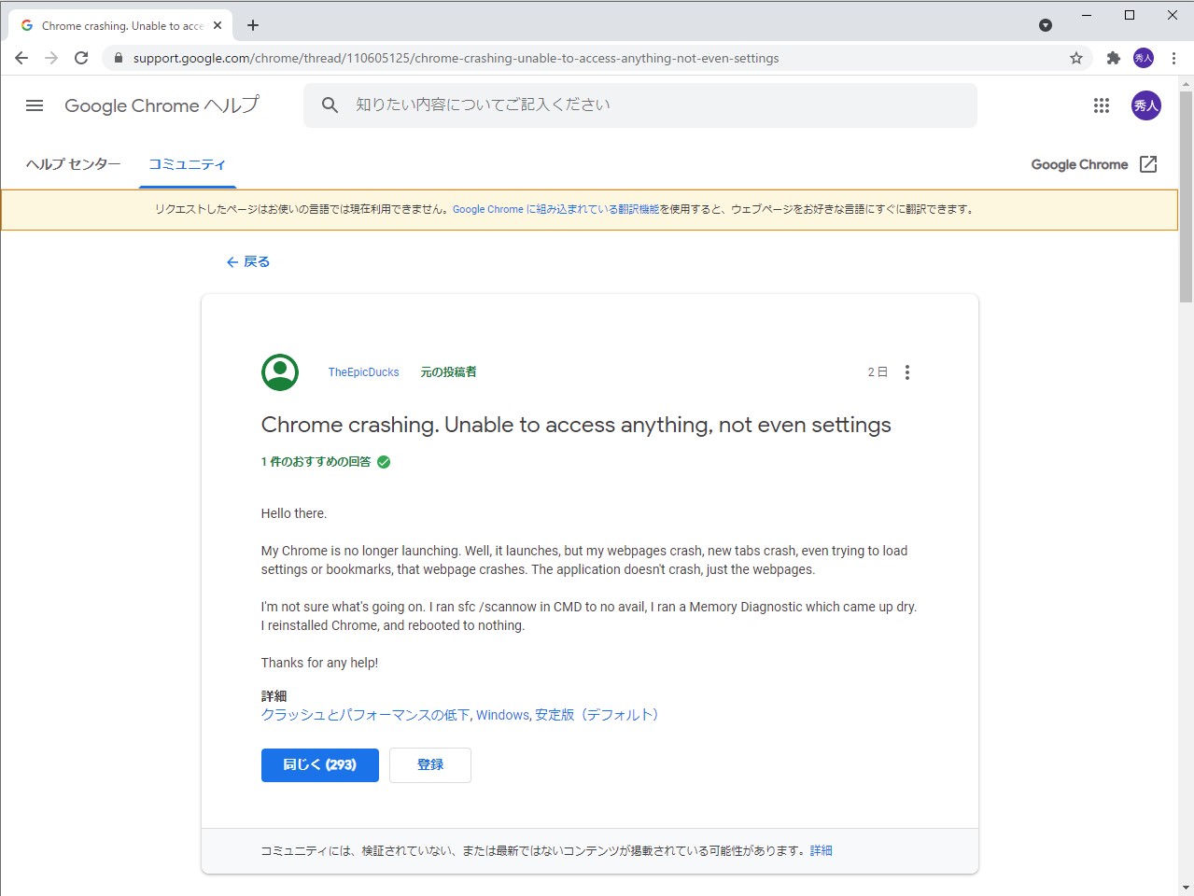The image size is (1194, 896).
Task: Click the hamburger menu beside Google Chrome ヘルプ
Action: tap(34, 105)
